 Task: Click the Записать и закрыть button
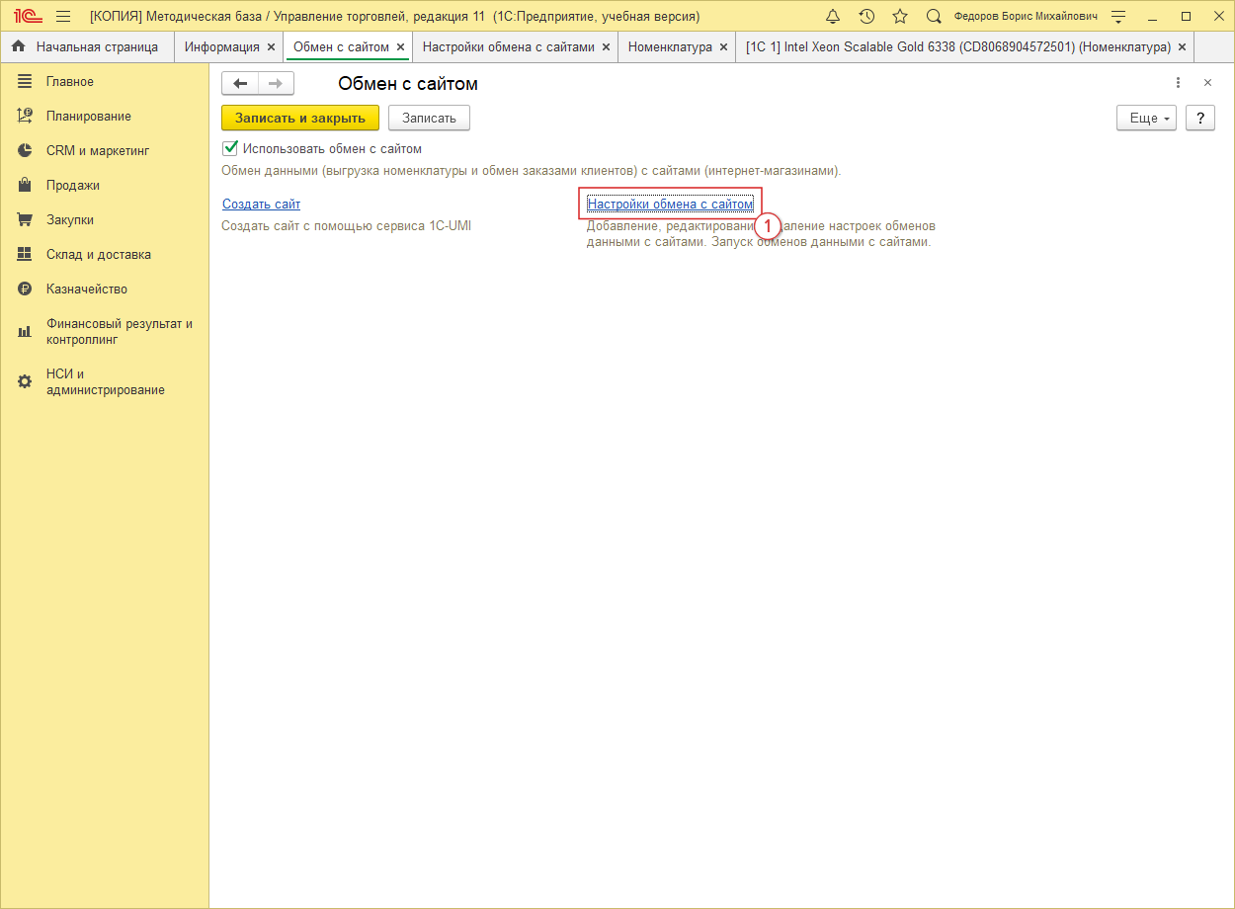(300, 119)
